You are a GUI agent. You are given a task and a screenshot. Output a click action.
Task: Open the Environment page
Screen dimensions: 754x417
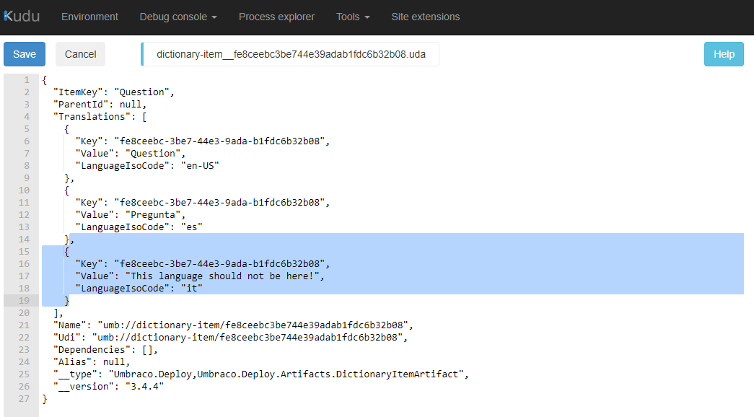tap(89, 16)
